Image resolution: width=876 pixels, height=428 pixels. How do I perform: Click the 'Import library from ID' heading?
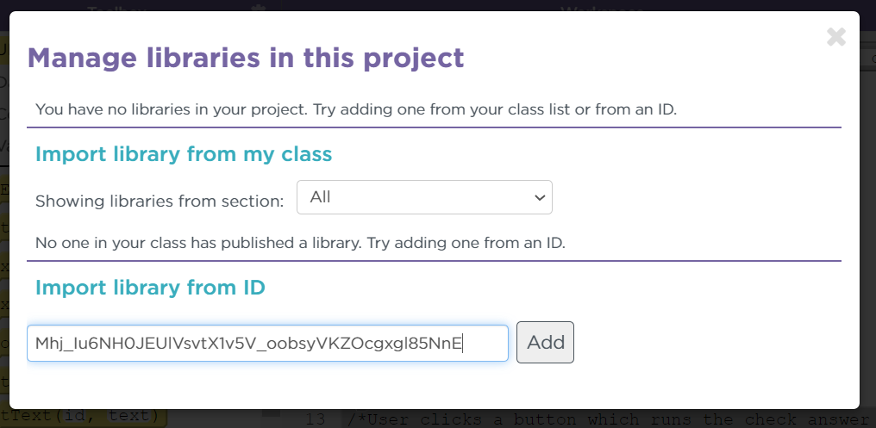(150, 288)
